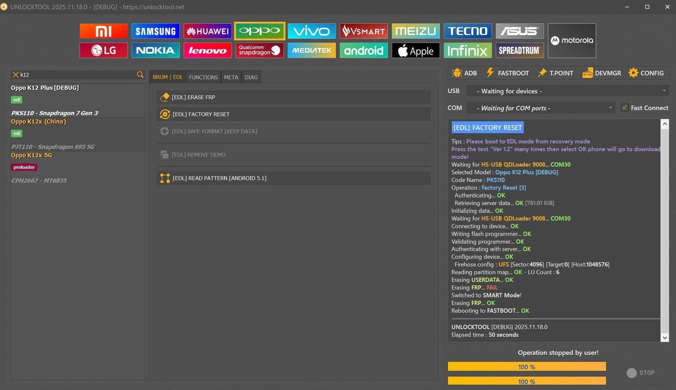Select the Oppo K12x 5G model entry

pos(31,155)
